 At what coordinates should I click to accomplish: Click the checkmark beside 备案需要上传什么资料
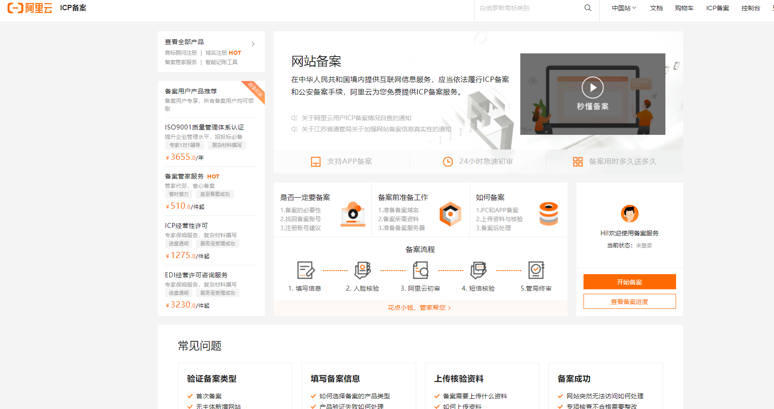pyautogui.click(x=437, y=396)
